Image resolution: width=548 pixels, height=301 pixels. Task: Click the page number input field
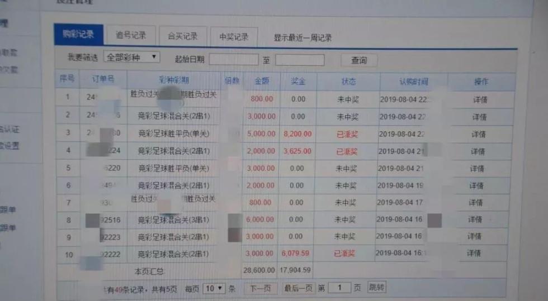(339, 288)
